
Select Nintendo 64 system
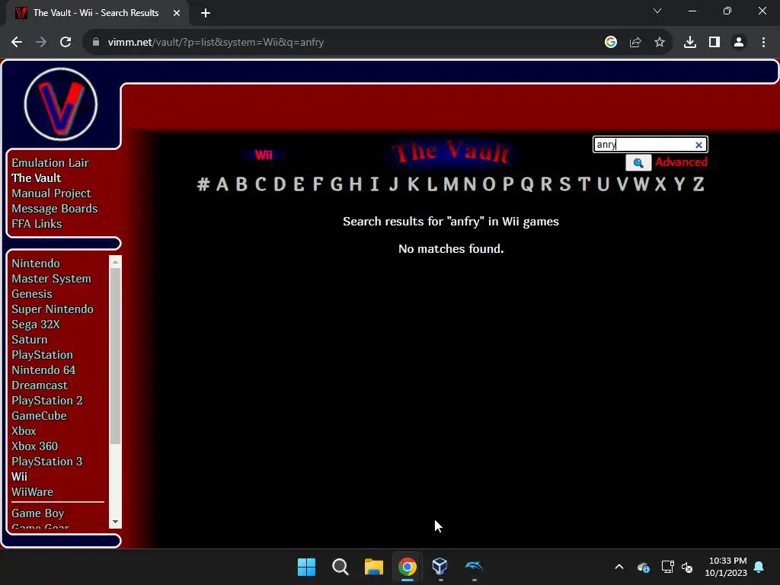[43, 370]
